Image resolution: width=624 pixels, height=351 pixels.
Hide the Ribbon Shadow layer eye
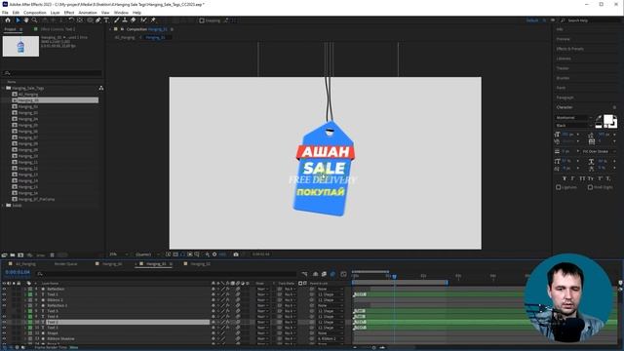(4, 338)
